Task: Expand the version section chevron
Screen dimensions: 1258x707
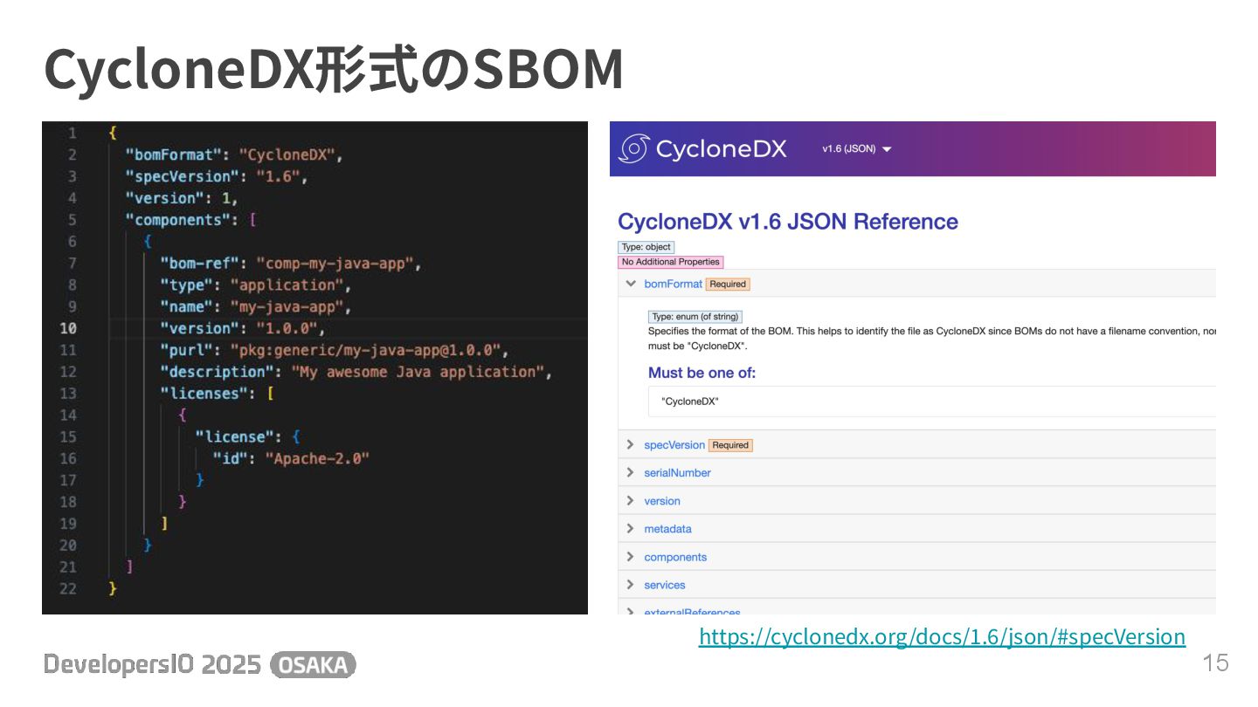Action: click(630, 500)
